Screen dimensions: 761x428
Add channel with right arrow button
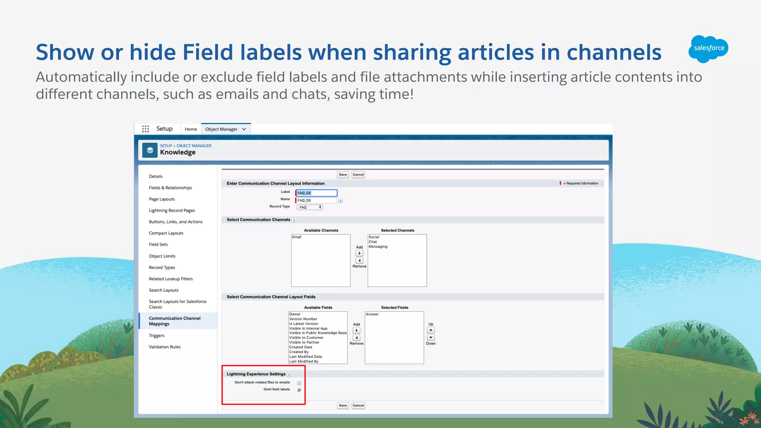[x=359, y=253]
